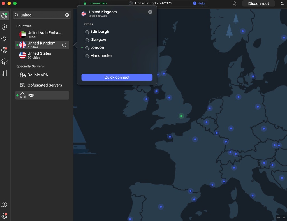Click the United Arab Emirates flag
287x221 pixels.
pyautogui.click(x=23, y=34)
